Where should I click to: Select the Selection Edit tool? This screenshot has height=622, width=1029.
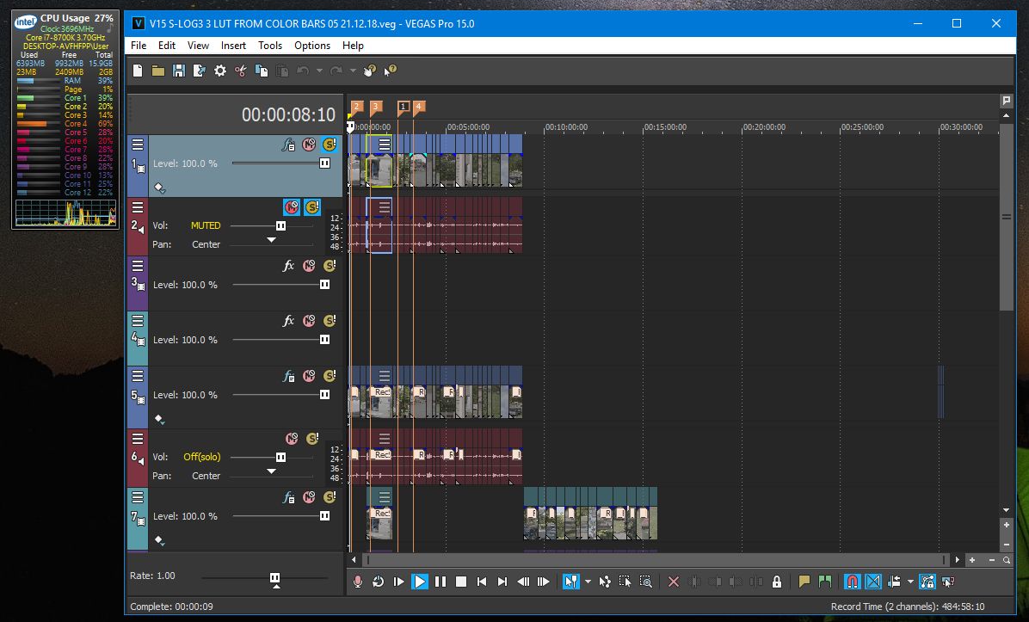[x=625, y=582]
